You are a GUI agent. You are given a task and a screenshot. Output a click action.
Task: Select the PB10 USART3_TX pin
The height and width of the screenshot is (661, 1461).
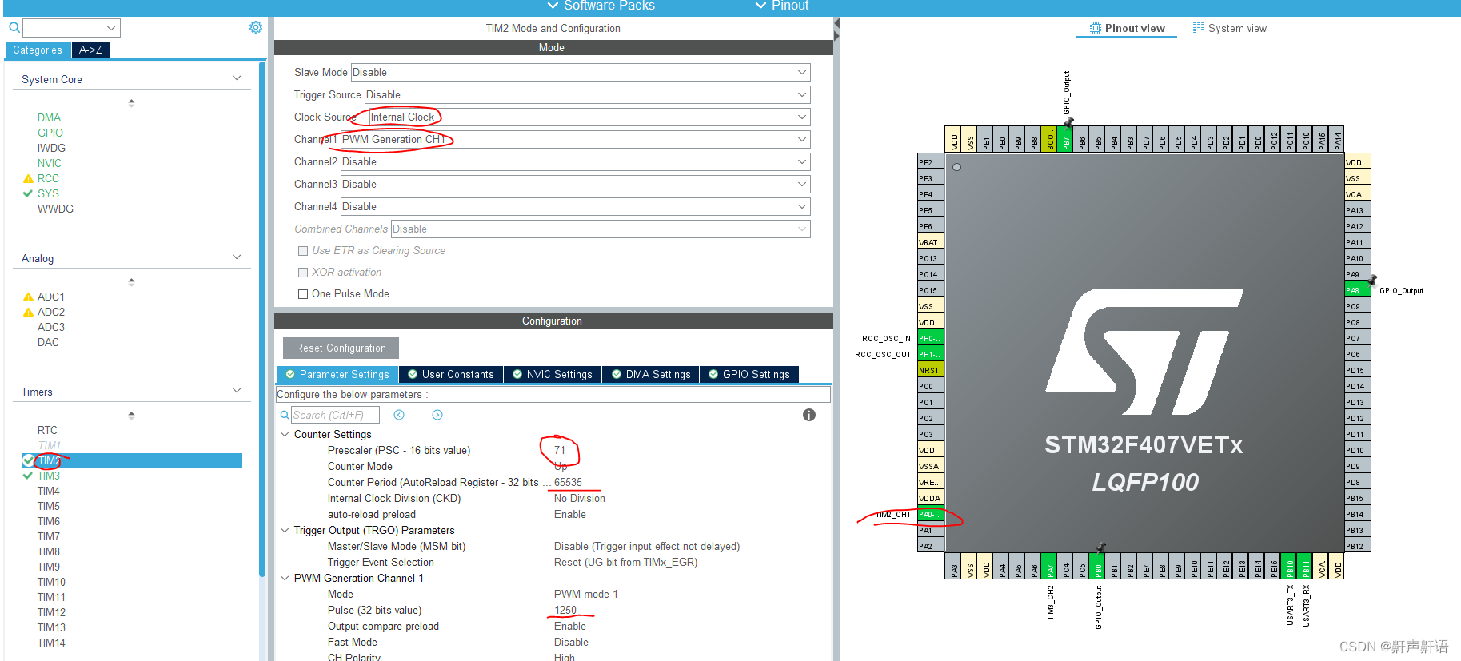tap(1290, 566)
